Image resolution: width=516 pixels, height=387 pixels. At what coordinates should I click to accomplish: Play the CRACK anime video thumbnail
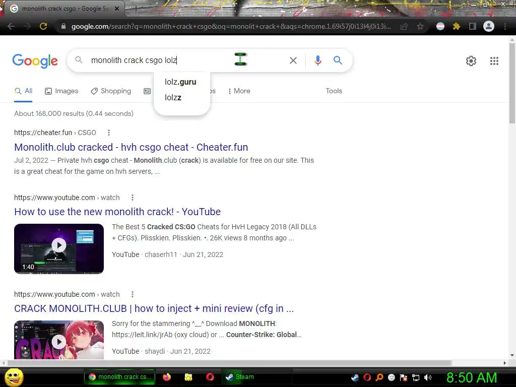(x=59, y=340)
